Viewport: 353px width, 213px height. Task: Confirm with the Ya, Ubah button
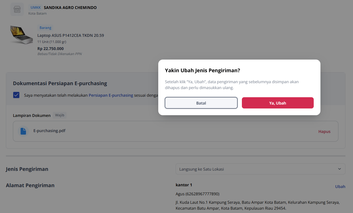(x=278, y=103)
